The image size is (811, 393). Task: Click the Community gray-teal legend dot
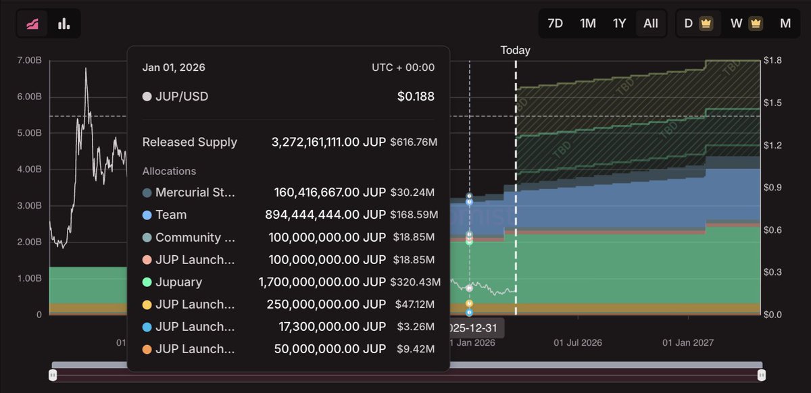(x=147, y=238)
